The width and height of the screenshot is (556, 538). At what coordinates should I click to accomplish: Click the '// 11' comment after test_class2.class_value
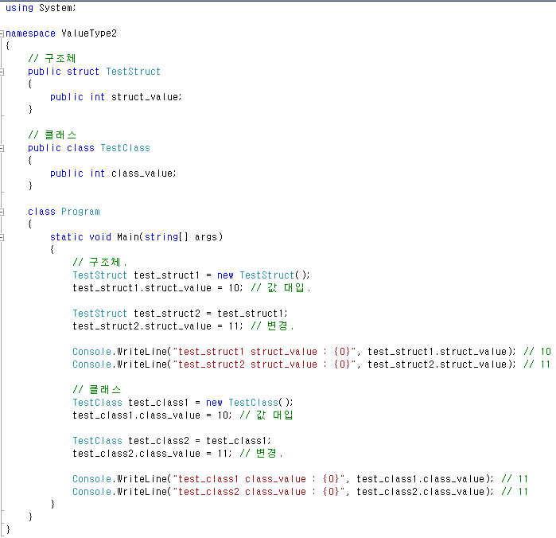click(x=515, y=492)
